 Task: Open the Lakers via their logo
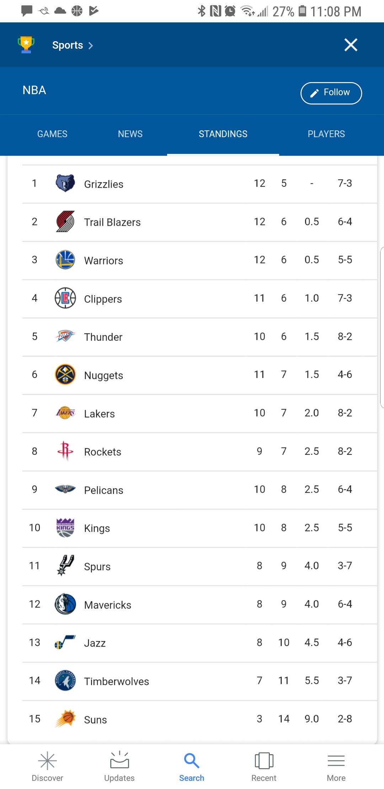(64, 413)
